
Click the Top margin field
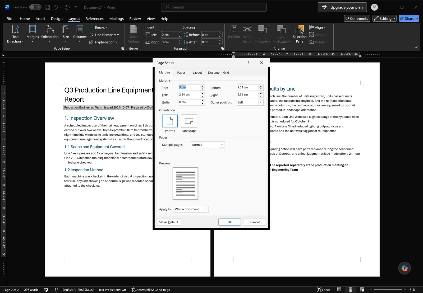(x=189, y=88)
